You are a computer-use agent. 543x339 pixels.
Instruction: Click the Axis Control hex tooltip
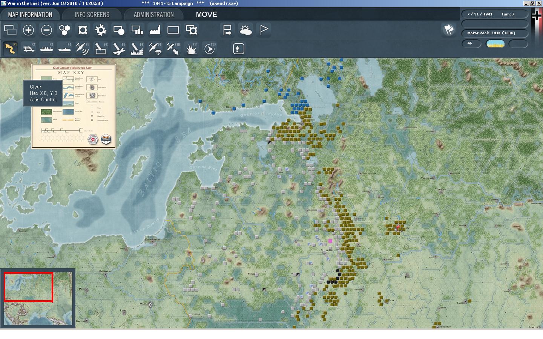click(x=43, y=93)
